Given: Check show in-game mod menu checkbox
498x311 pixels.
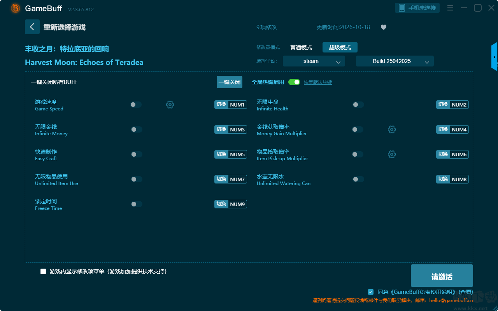Looking at the screenshot, I should pos(43,271).
